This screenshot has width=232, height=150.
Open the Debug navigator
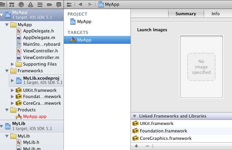(x=40, y=5)
